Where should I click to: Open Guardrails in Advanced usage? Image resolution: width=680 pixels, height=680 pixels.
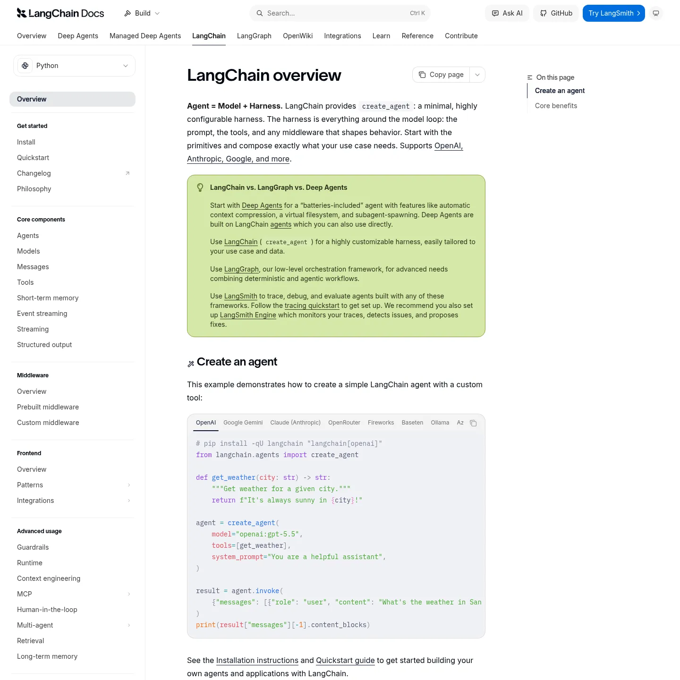coord(33,547)
